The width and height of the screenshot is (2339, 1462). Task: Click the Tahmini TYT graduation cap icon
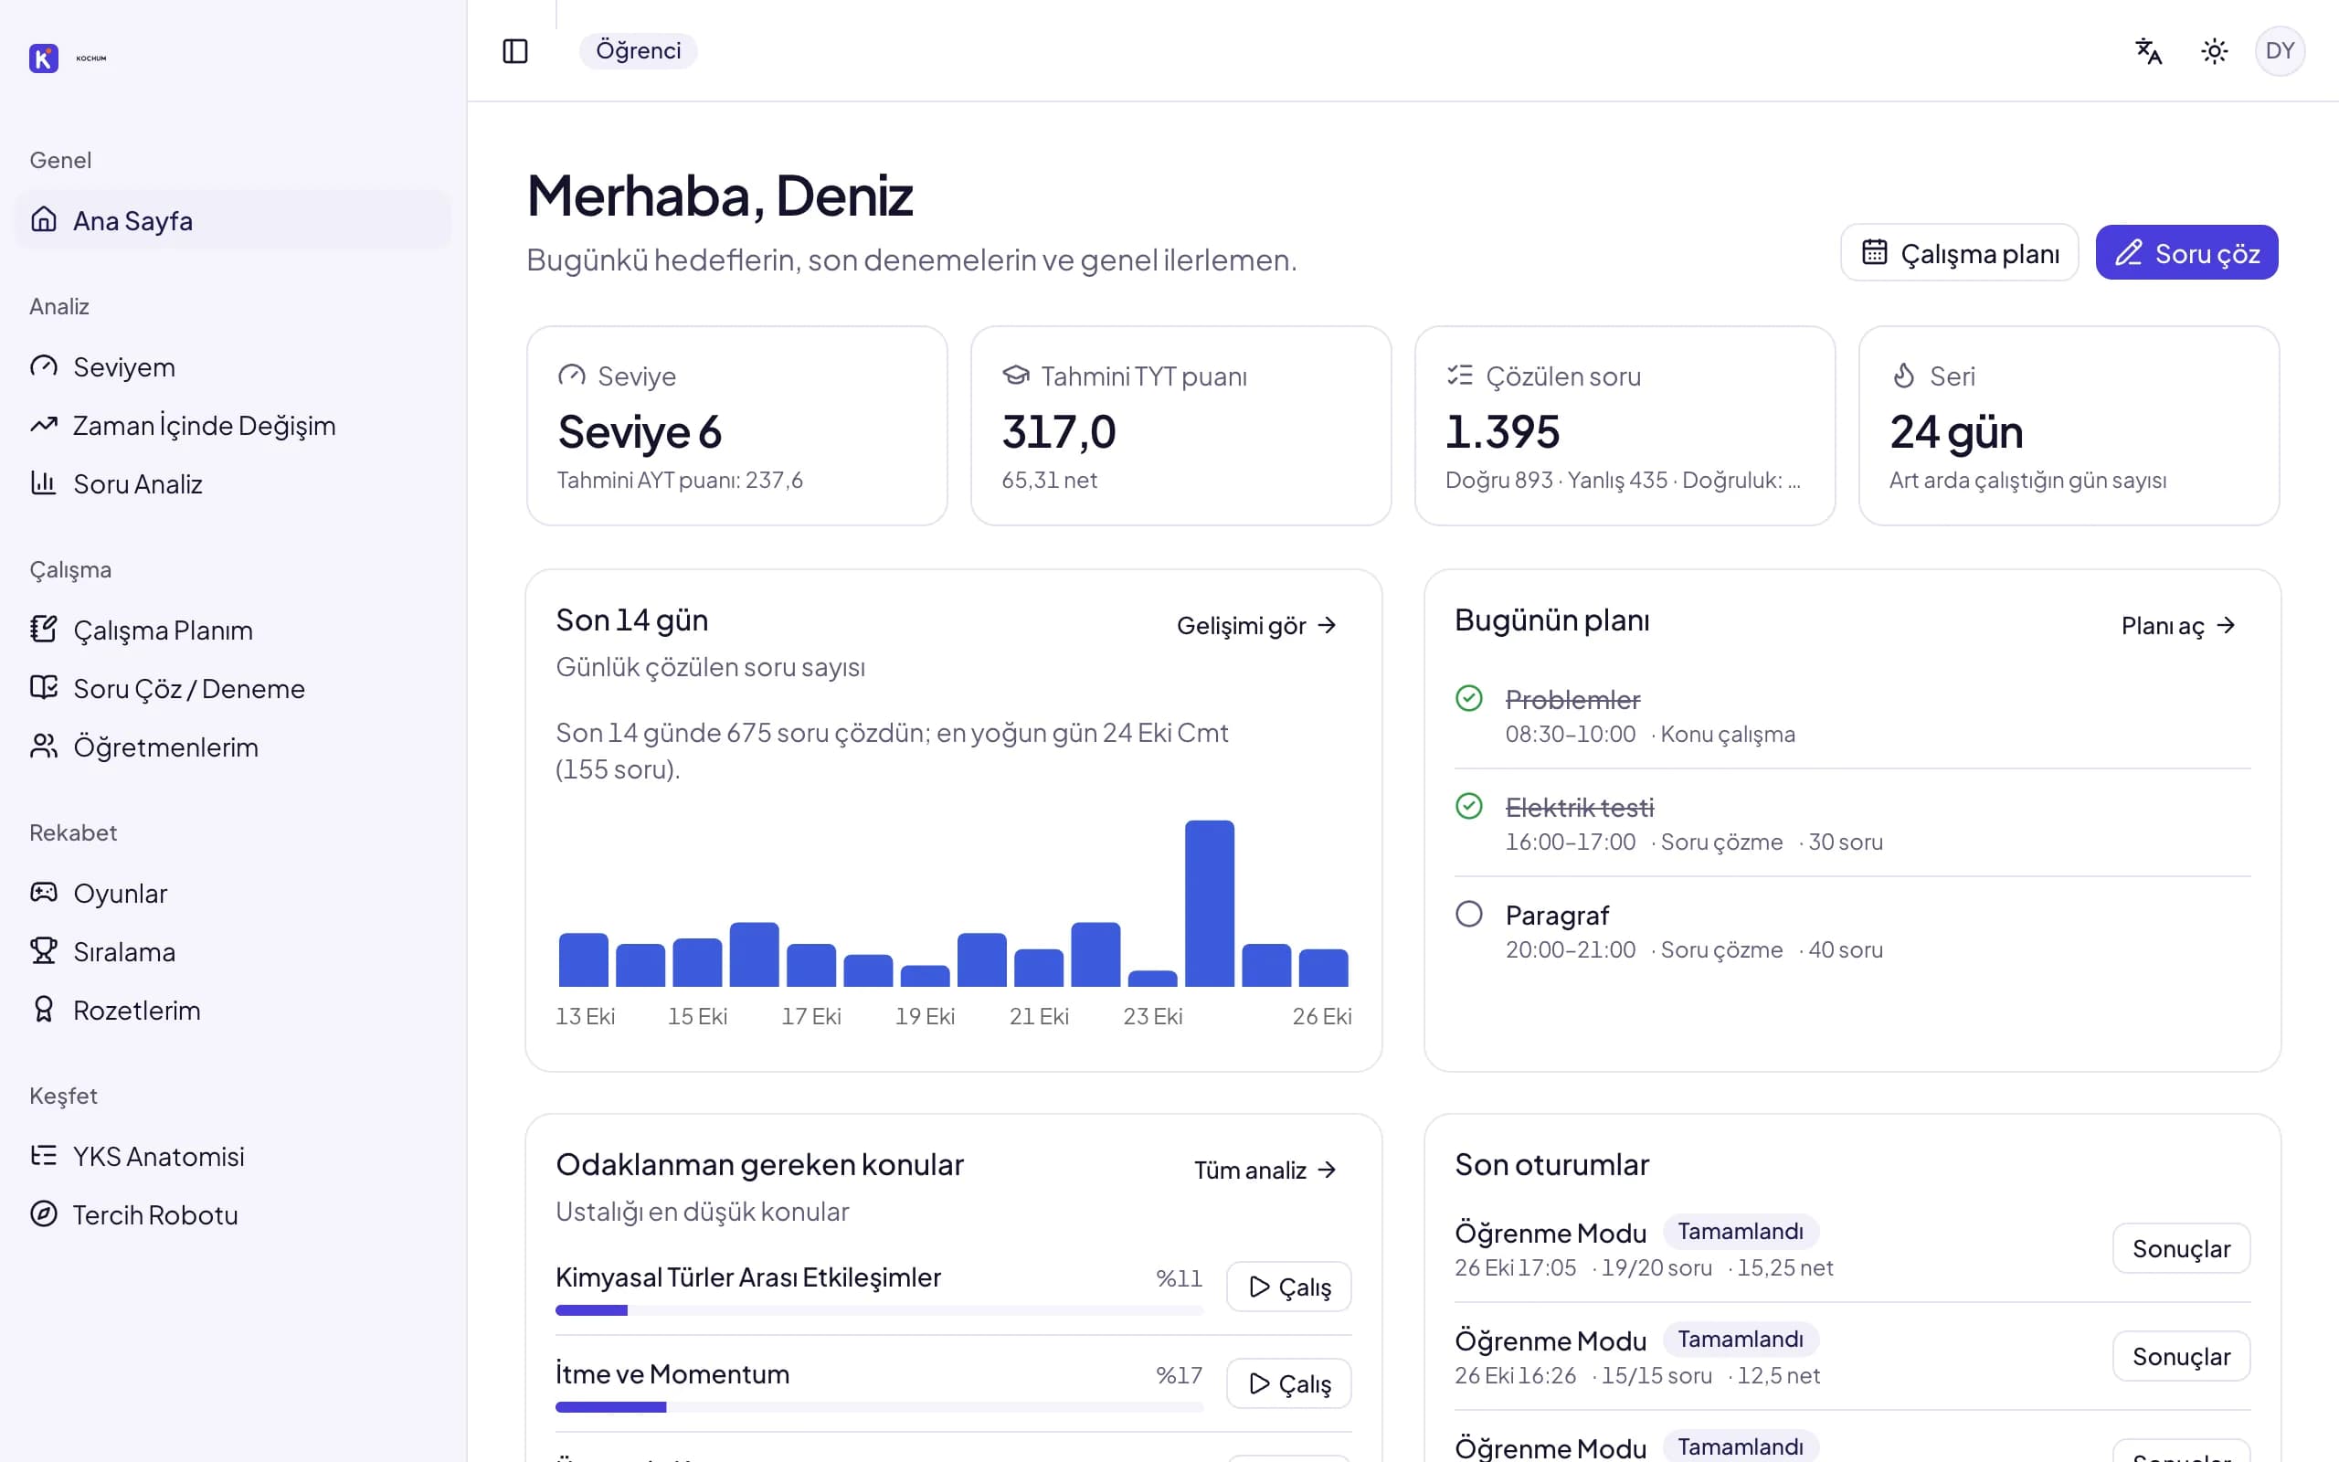pyautogui.click(x=1016, y=376)
